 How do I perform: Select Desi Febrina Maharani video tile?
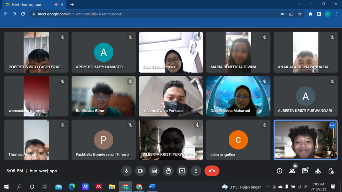click(238, 96)
